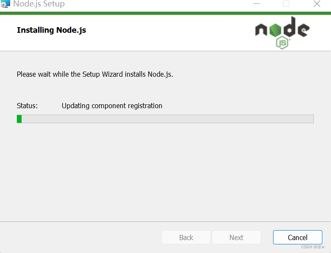This screenshot has height=253, width=331.
Task: Maximize the Node.js Setup window
Action: [286, 4]
